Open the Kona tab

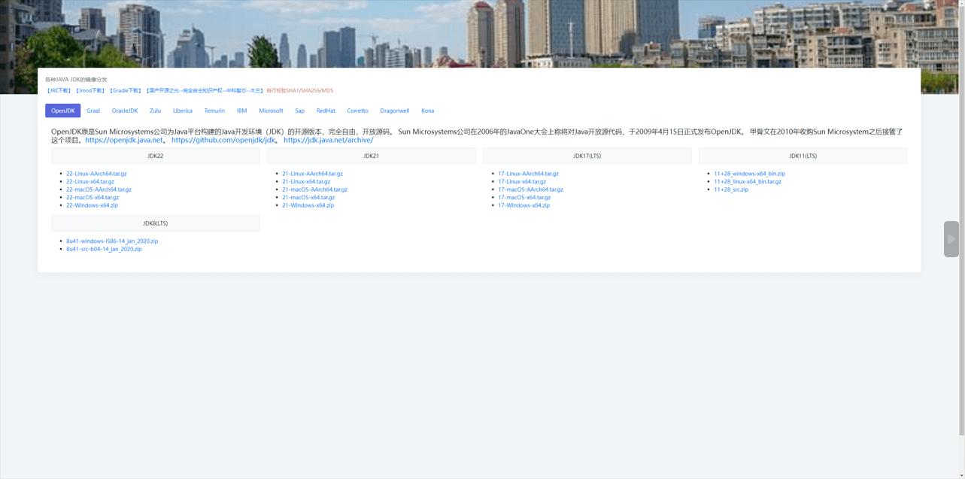[x=427, y=111]
